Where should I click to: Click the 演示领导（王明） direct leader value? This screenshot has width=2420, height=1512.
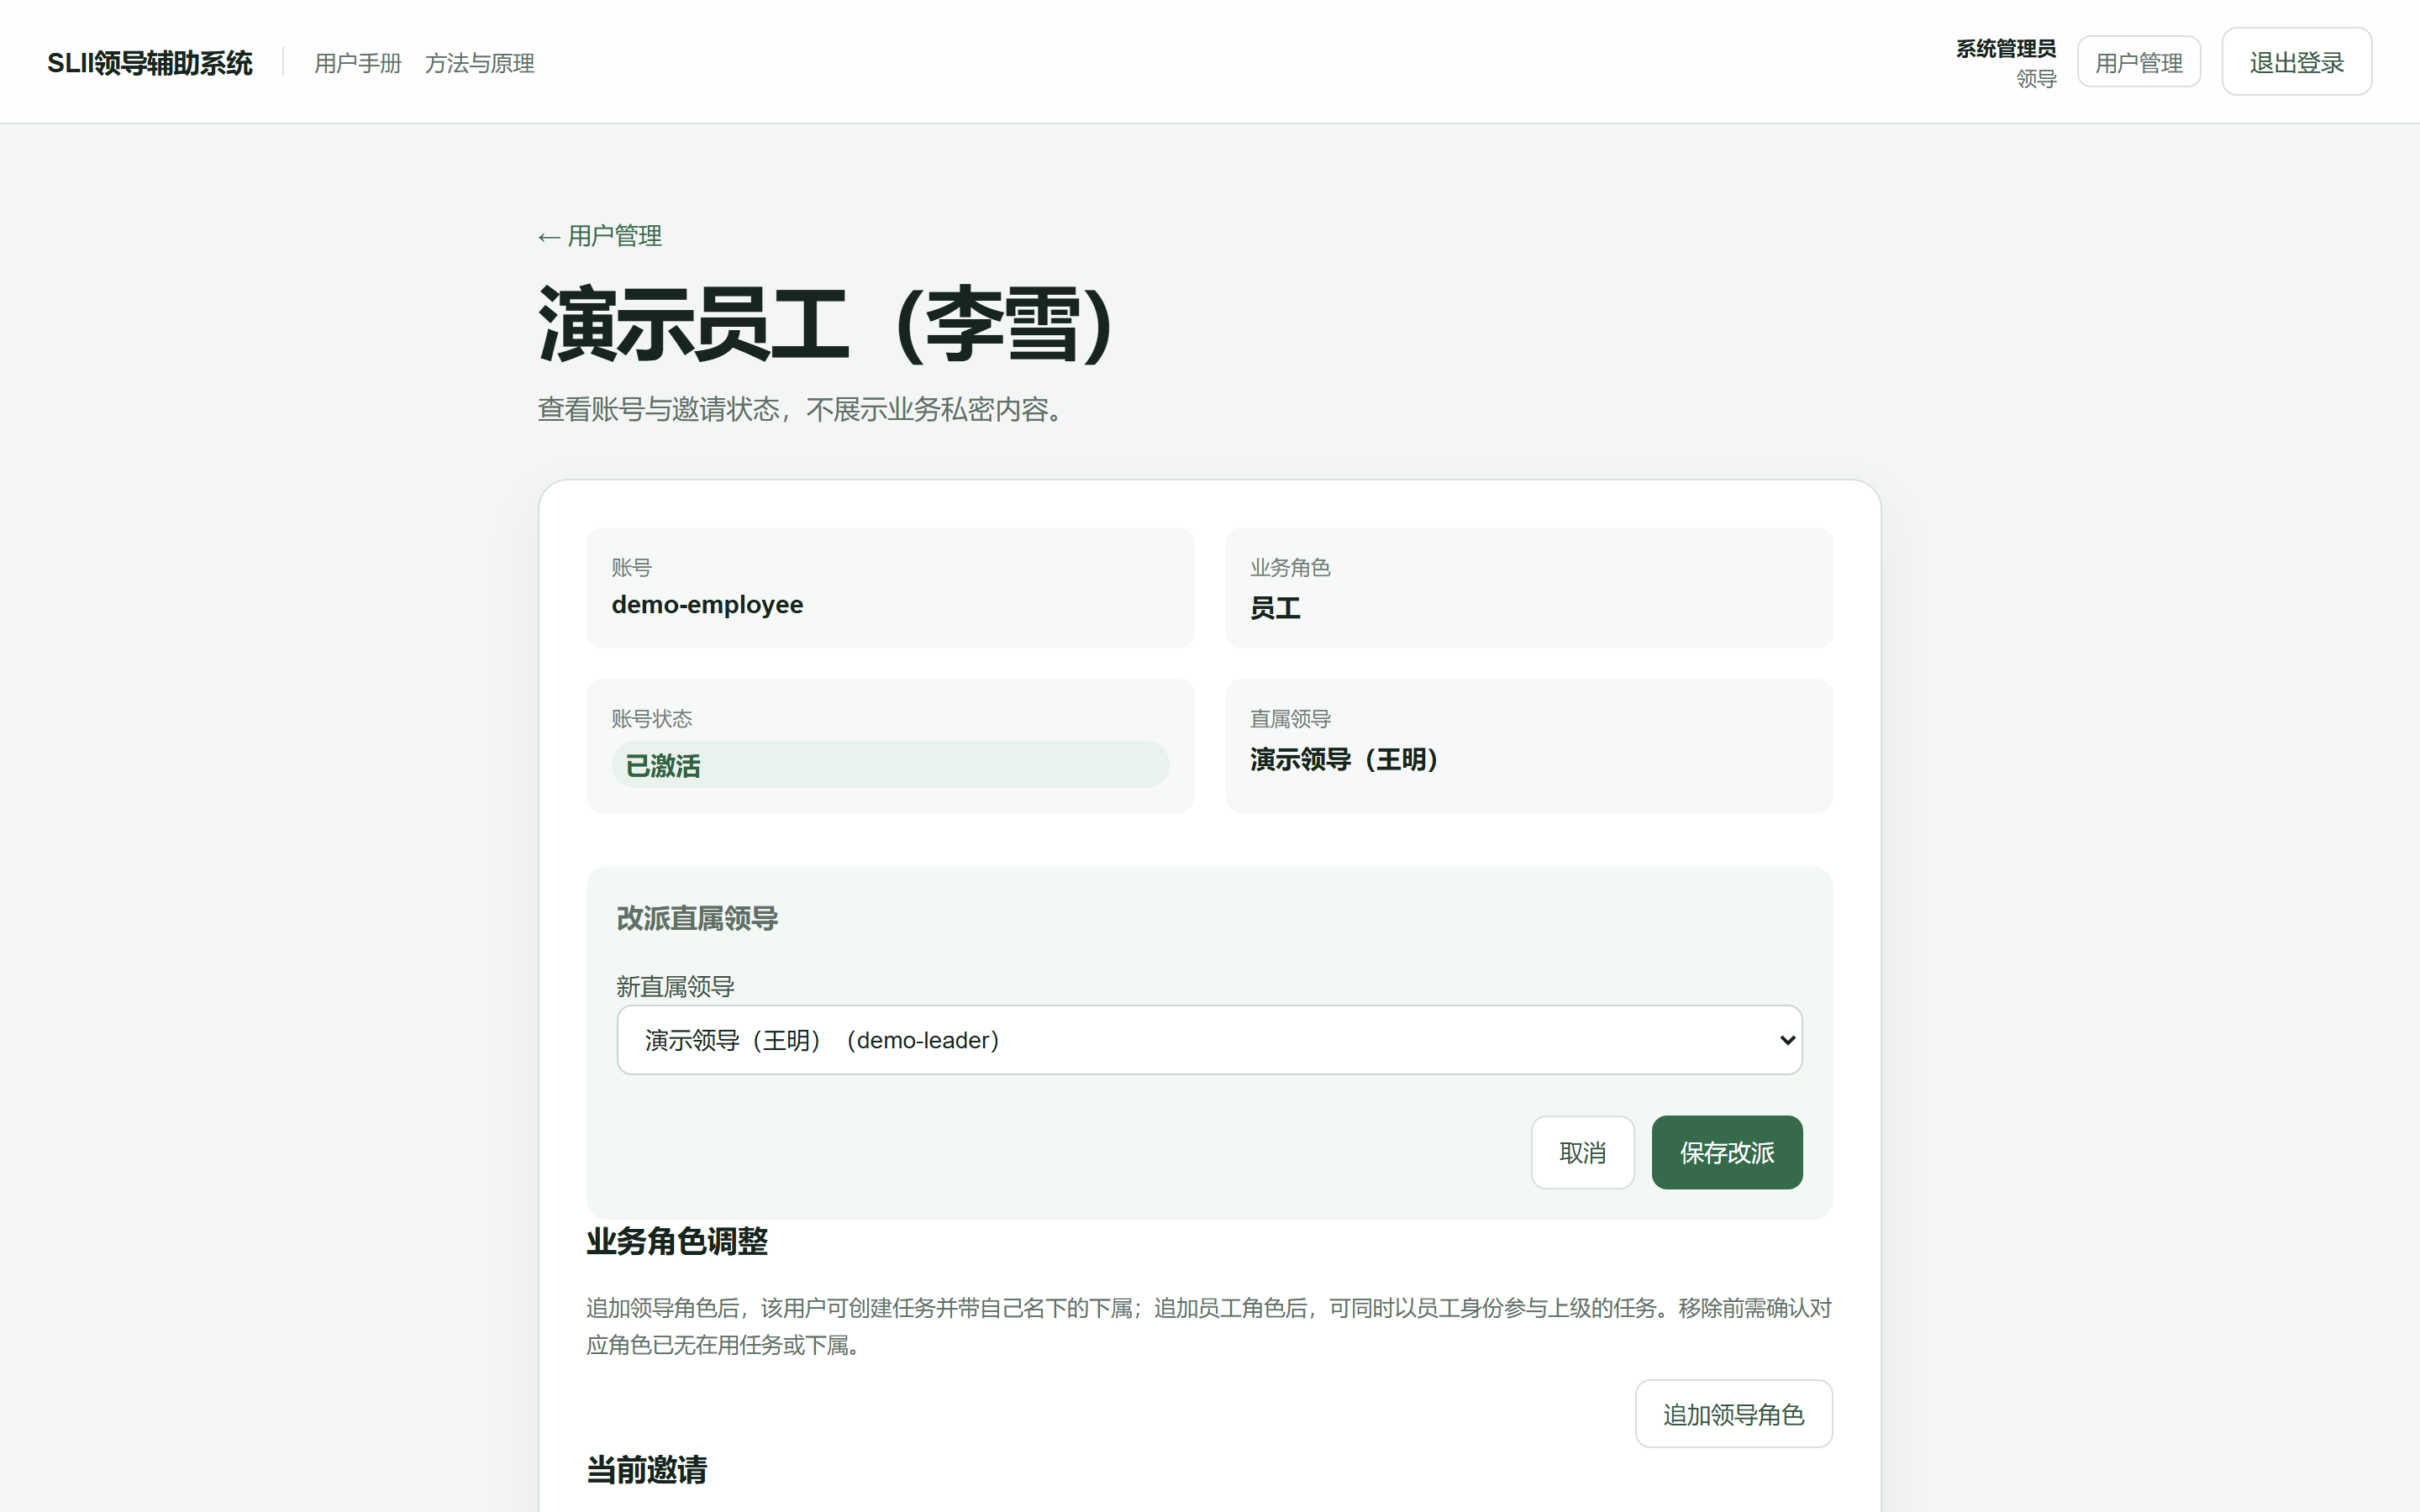[1344, 760]
